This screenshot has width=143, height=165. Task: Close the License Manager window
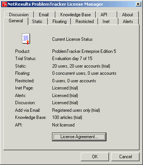point(138,4)
